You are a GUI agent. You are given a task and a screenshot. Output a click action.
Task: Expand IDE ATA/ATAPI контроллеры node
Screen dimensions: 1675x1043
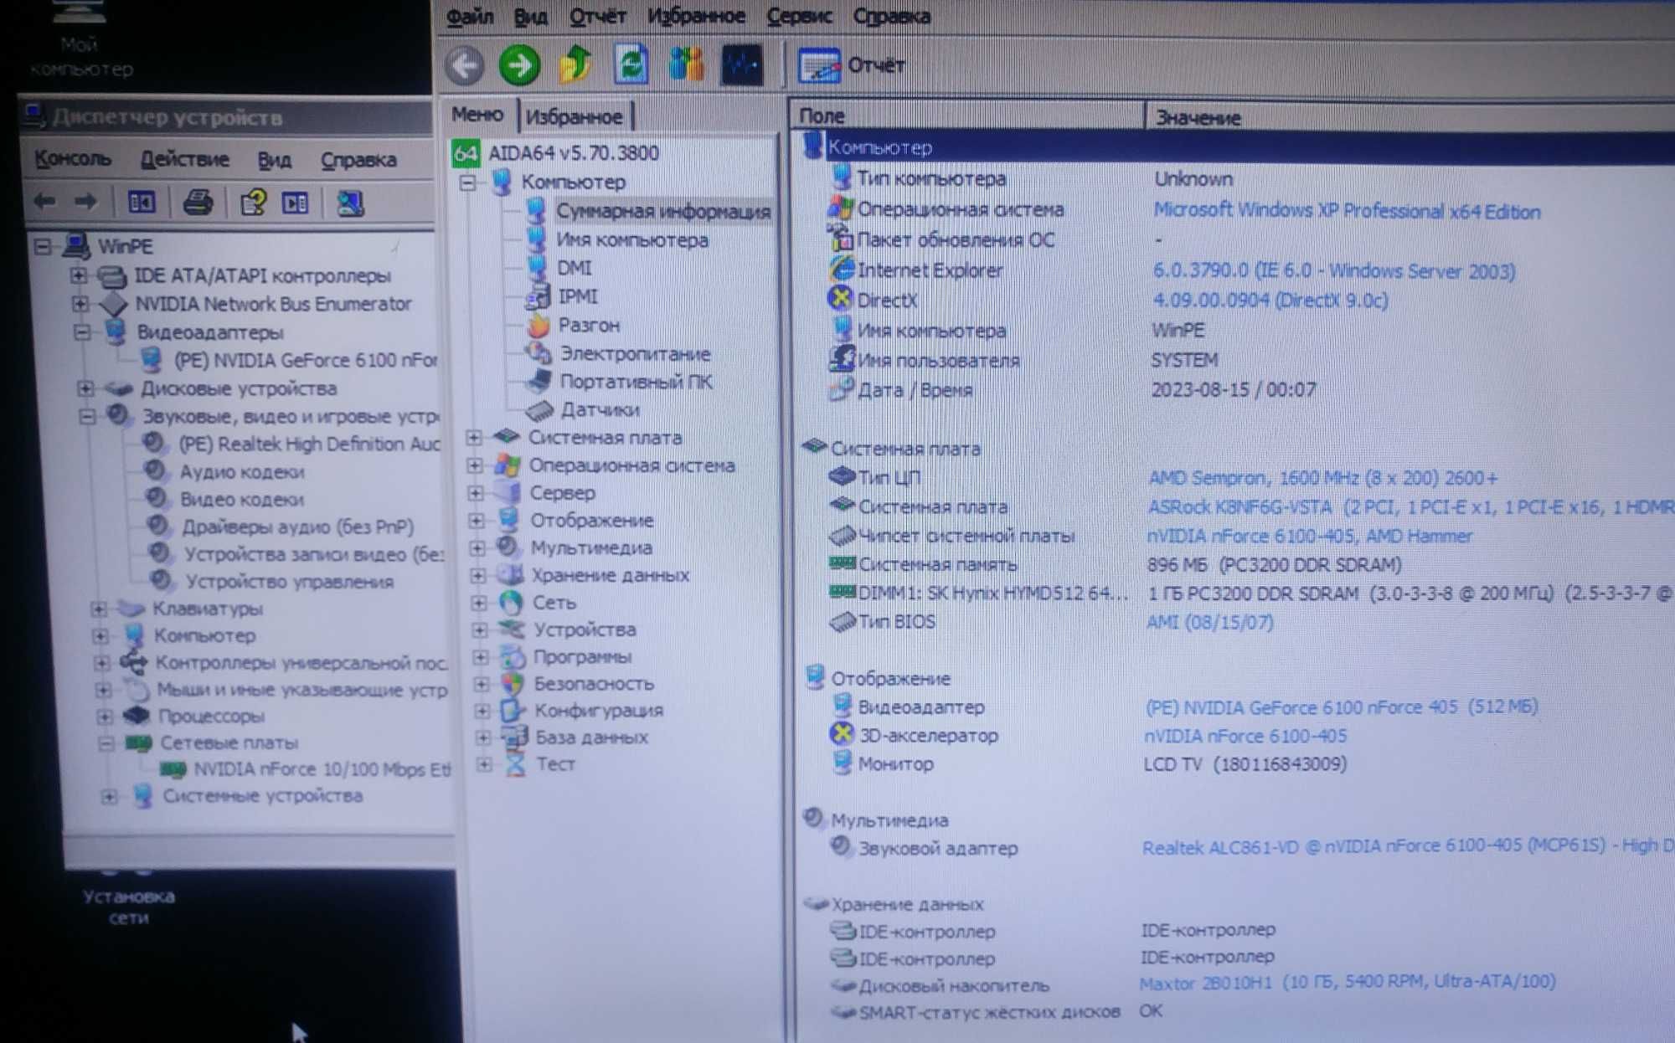click(x=78, y=275)
